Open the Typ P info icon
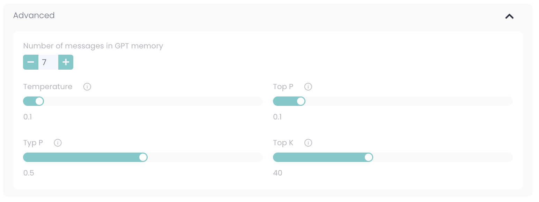 [58, 143]
